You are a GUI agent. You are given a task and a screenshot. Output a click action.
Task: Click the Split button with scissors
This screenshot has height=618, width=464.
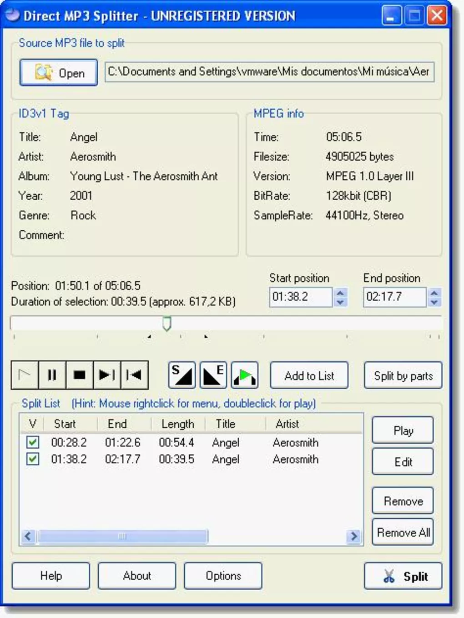point(403,576)
